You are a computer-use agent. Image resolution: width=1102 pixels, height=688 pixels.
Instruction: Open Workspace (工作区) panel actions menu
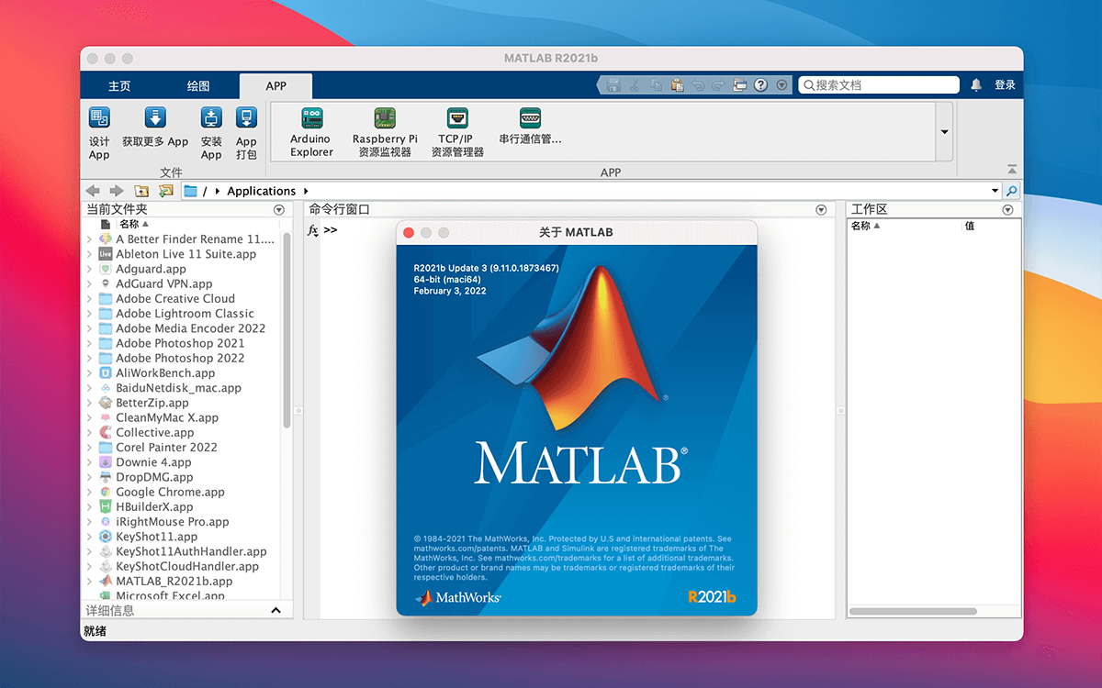pos(1007,210)
